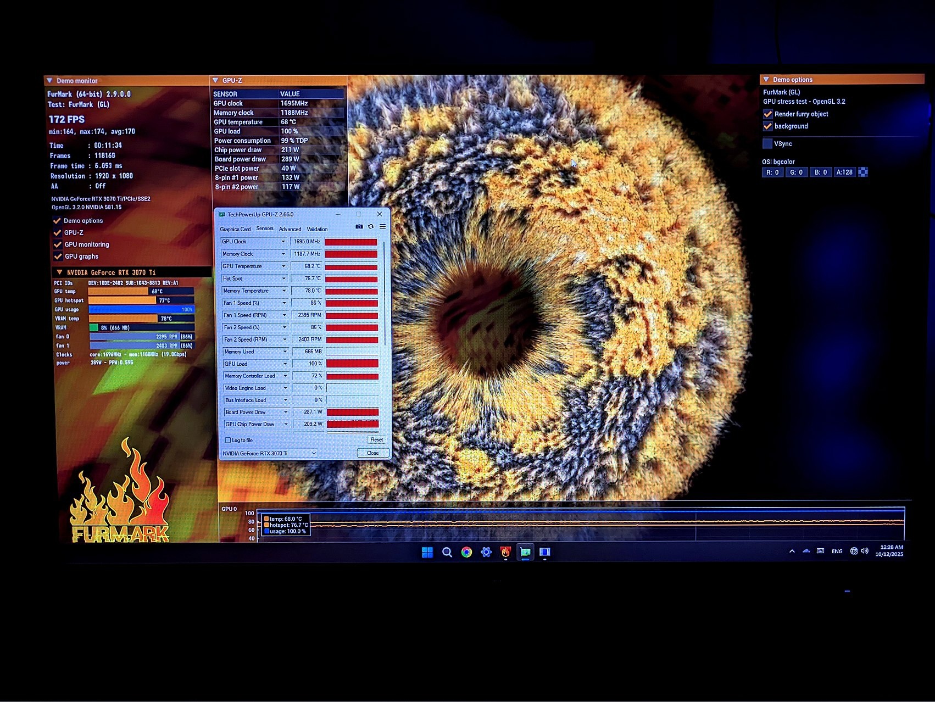The width and height of the screenshot is (935, 702).
Task: Switch to the Advanced tab
Action: pos(290,229)
